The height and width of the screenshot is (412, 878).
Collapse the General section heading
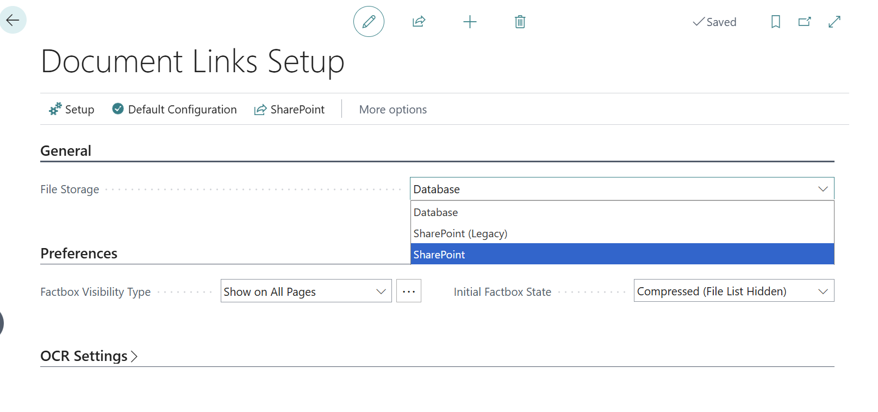coord(66,151)
